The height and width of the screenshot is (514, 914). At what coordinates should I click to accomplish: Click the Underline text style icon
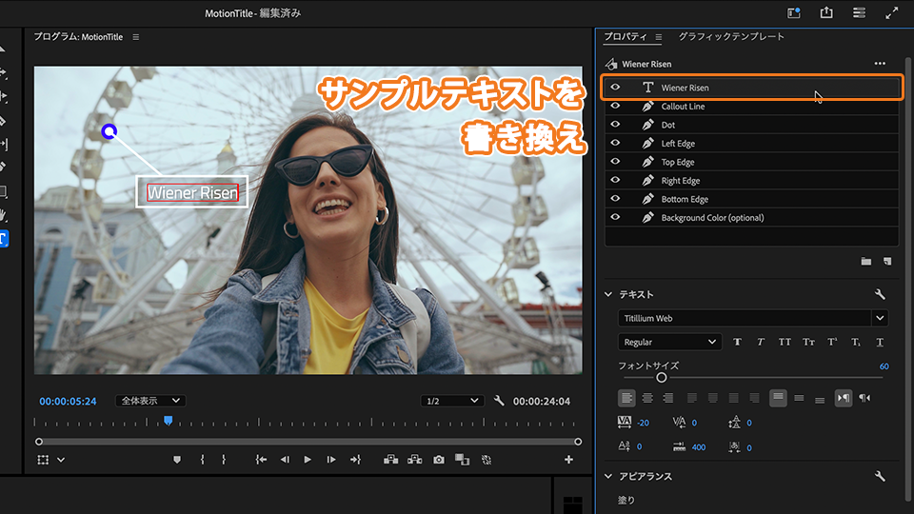[x=880, y=343]
